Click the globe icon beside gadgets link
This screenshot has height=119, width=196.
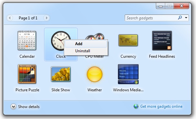coord(136,106)
